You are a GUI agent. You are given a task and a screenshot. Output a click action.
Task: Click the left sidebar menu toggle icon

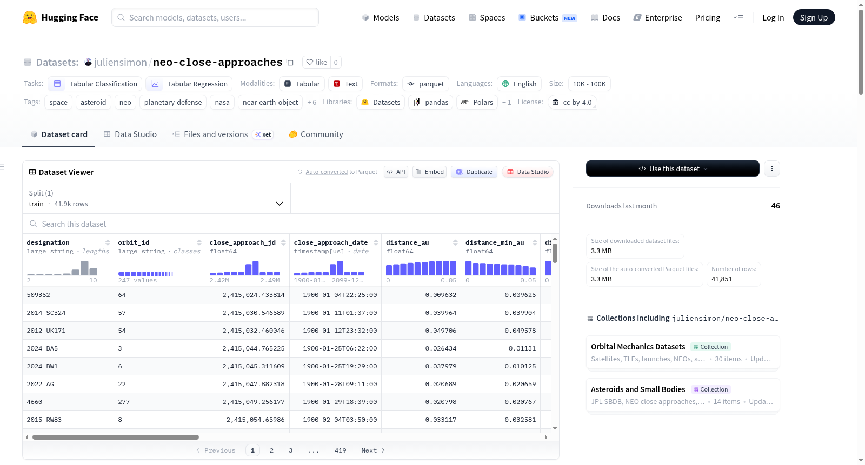pos(2,167)
